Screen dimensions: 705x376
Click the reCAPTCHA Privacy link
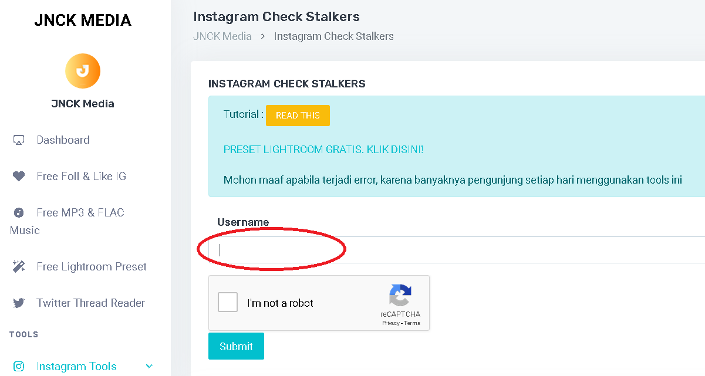pos(390,323)
